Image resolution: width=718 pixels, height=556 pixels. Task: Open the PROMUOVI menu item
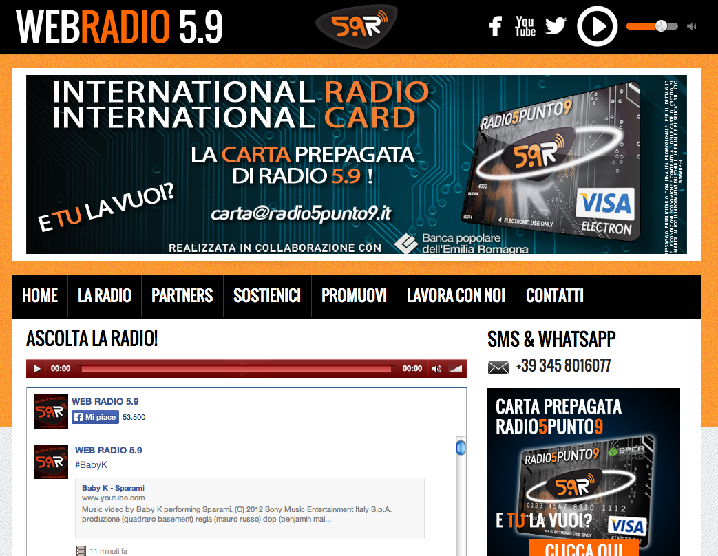(354, 296)
